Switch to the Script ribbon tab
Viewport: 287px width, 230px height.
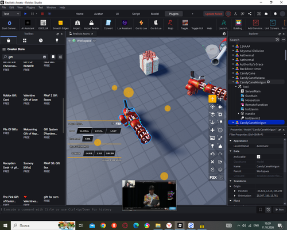coord(136,14)
